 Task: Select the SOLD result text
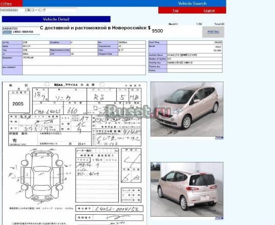coord(218,47)
